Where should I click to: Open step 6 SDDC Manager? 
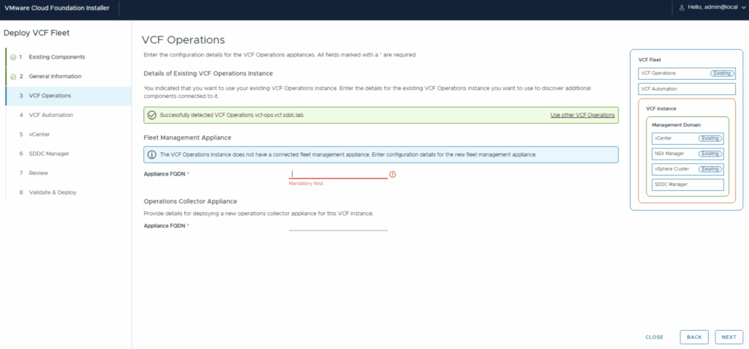tap(49, 154)
